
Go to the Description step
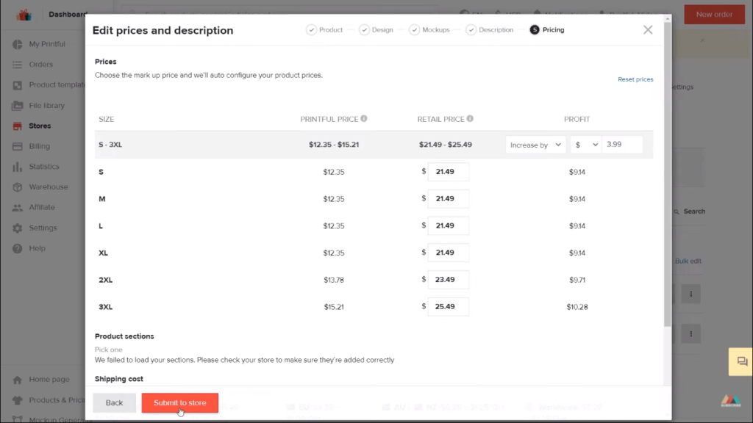(x=490, y=29)
